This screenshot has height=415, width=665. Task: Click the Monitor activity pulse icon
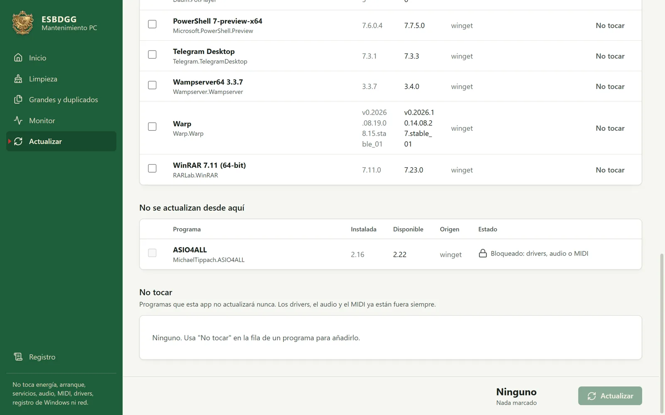pos(18,121)
